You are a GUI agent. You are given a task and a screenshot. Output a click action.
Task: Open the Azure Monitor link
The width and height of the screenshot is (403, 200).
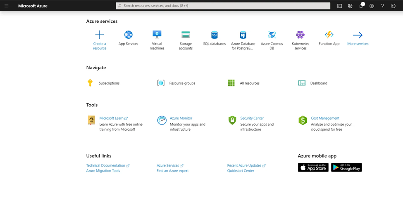pyautogui.click(x=181, y=118)
